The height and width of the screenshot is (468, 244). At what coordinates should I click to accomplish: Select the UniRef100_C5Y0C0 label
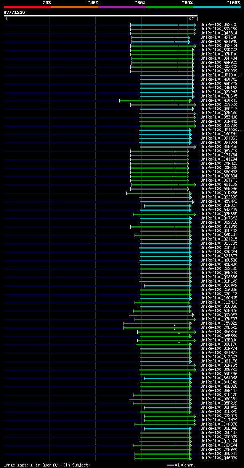coord(219,104)
